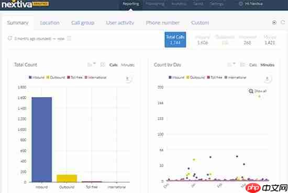This screenshot has width=288, height=193.
Task: Click the stat showing 1,421
Action: pos(270,40)
